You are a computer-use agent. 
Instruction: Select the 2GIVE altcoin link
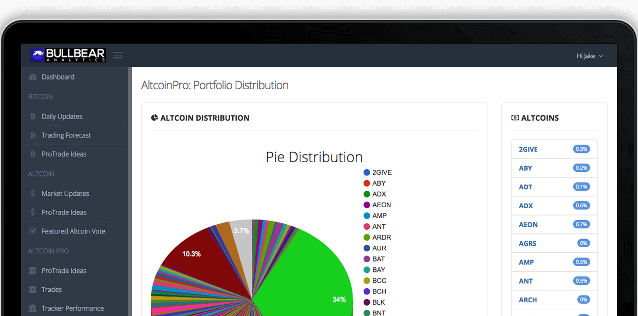coord(528,149)
